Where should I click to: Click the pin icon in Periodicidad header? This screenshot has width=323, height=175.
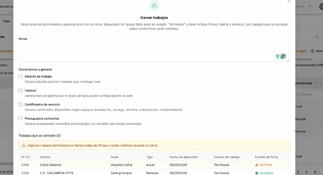[x=316, y=83]
